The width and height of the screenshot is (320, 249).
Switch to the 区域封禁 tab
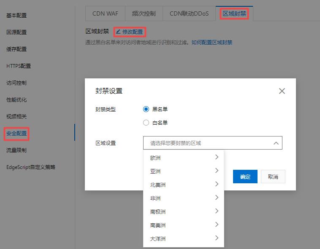pyautogui.click(x=234, y=13)
